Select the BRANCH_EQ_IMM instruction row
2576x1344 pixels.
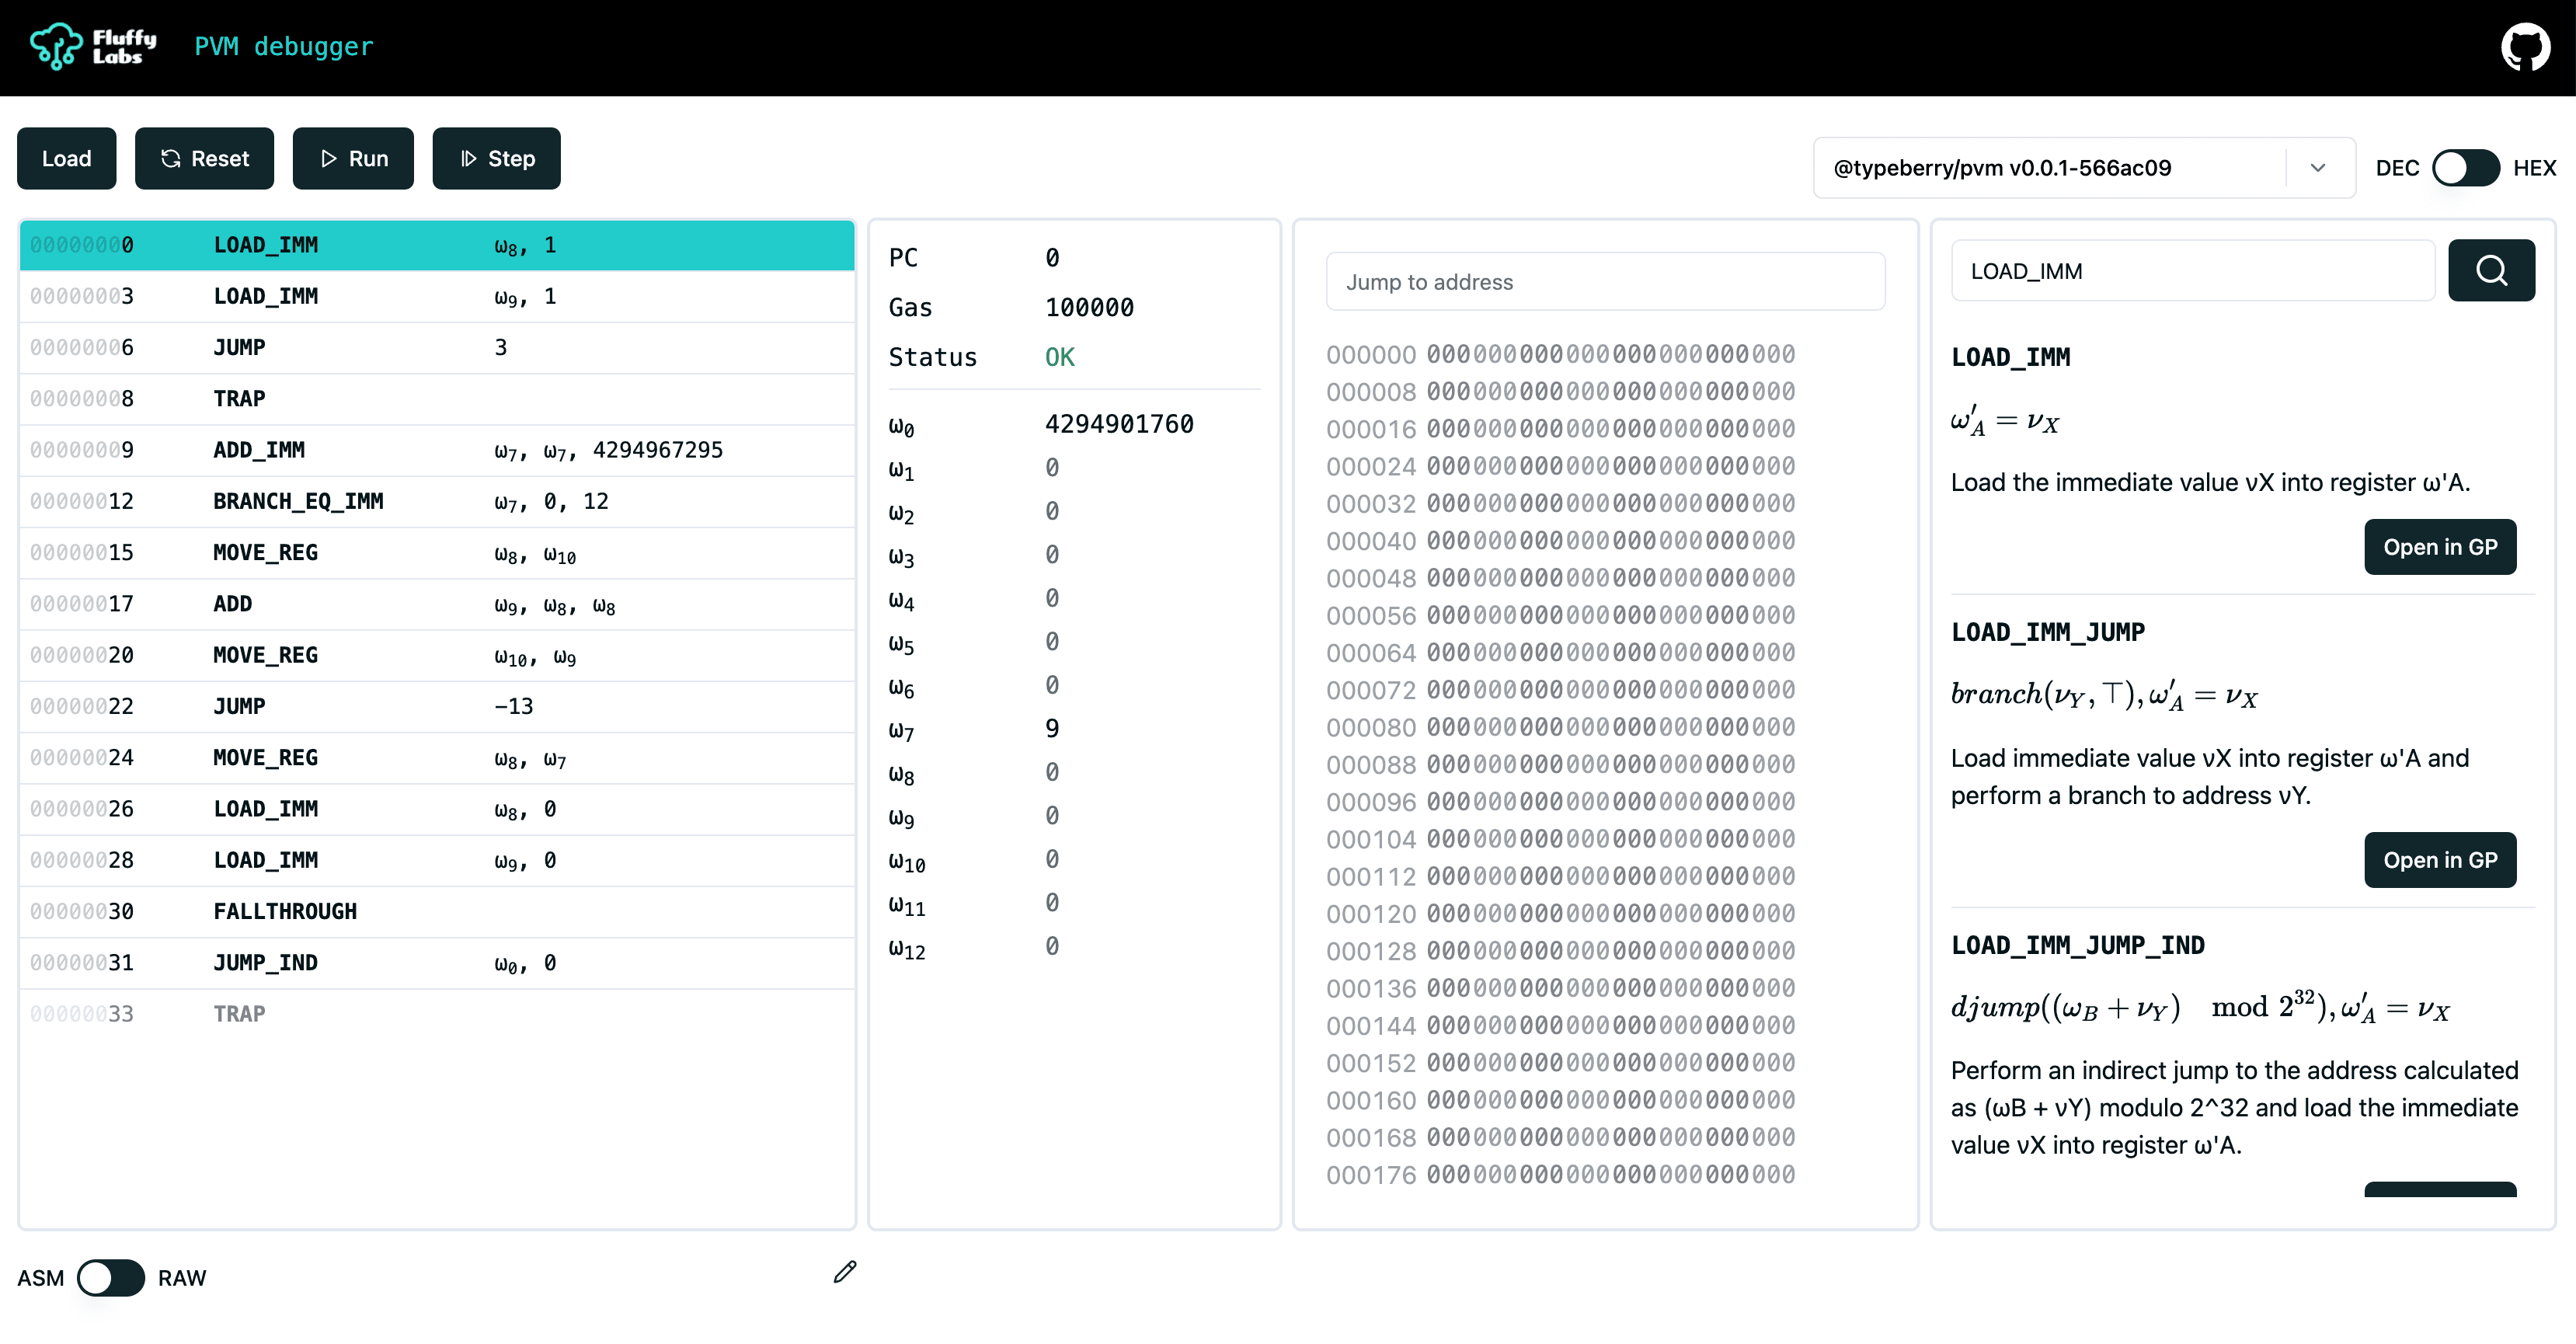pyautogui.click(x=436, y=501)
